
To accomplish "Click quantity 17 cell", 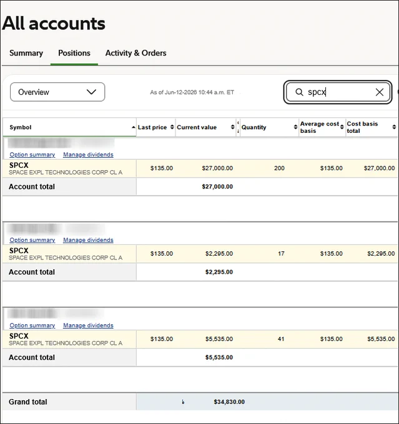I will tap(281, 254).
